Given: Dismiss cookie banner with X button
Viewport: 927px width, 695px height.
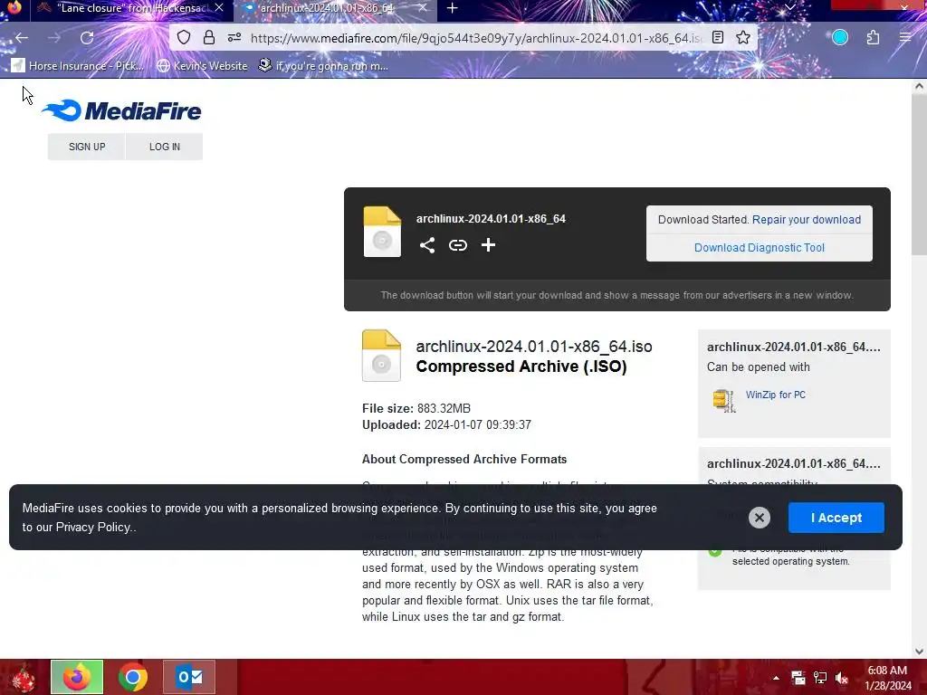Looking at the screenshot, I should [x=760, y=518].
